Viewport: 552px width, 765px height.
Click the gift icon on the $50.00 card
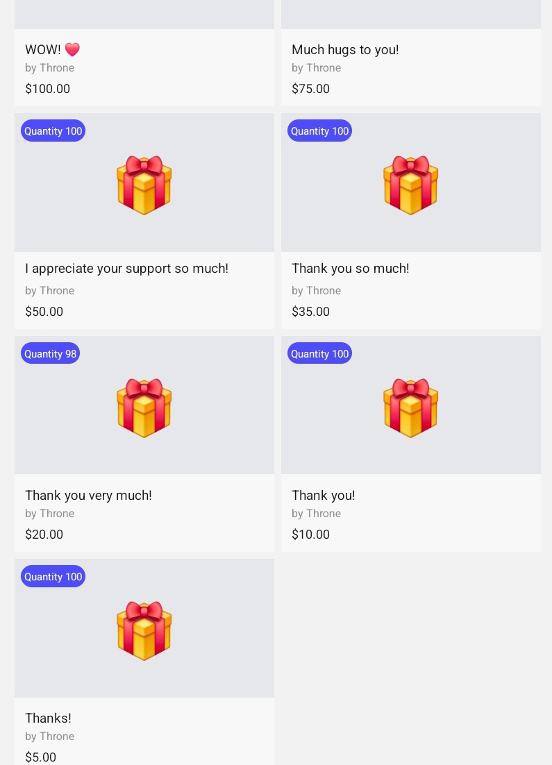click(144, 185)
